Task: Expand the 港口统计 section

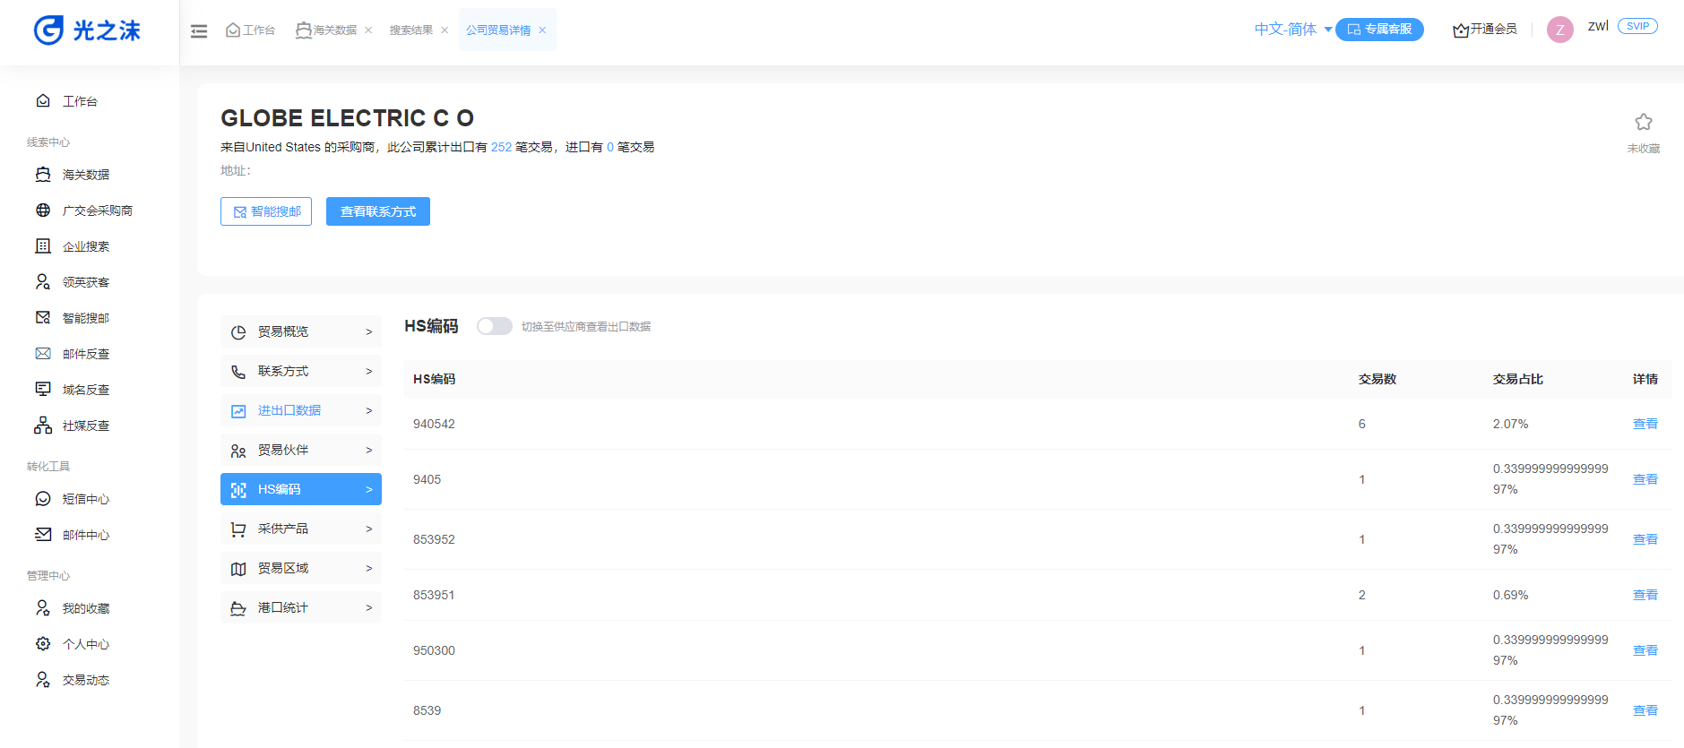Action: click(300, 607)
